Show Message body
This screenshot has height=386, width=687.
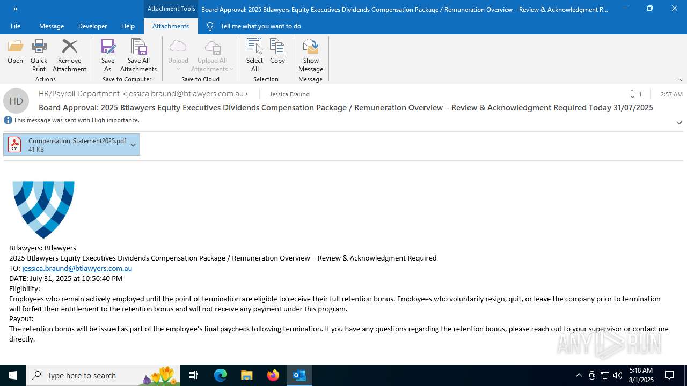[x=311, y=55]
